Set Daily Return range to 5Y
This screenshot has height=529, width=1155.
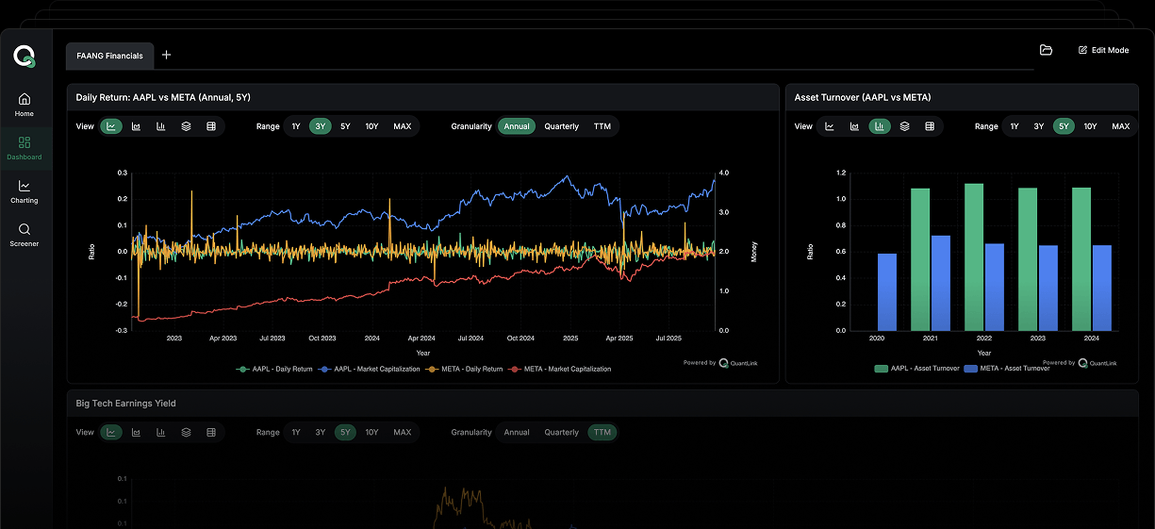pos(345,126)
